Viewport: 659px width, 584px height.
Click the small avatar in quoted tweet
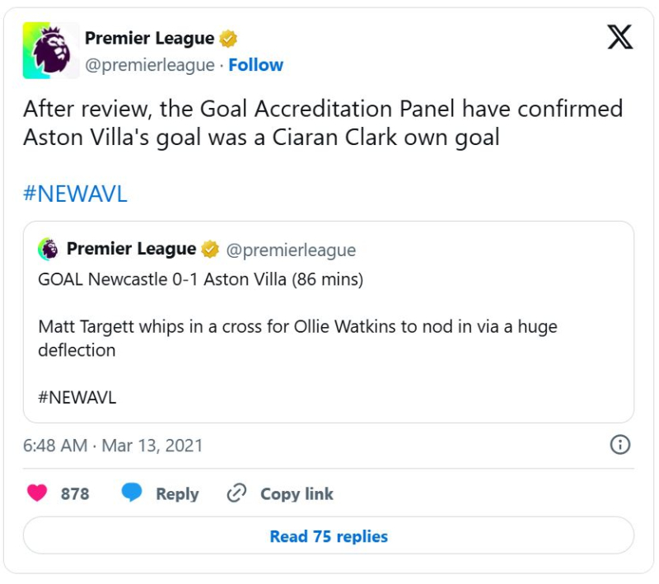click(48, 249)
